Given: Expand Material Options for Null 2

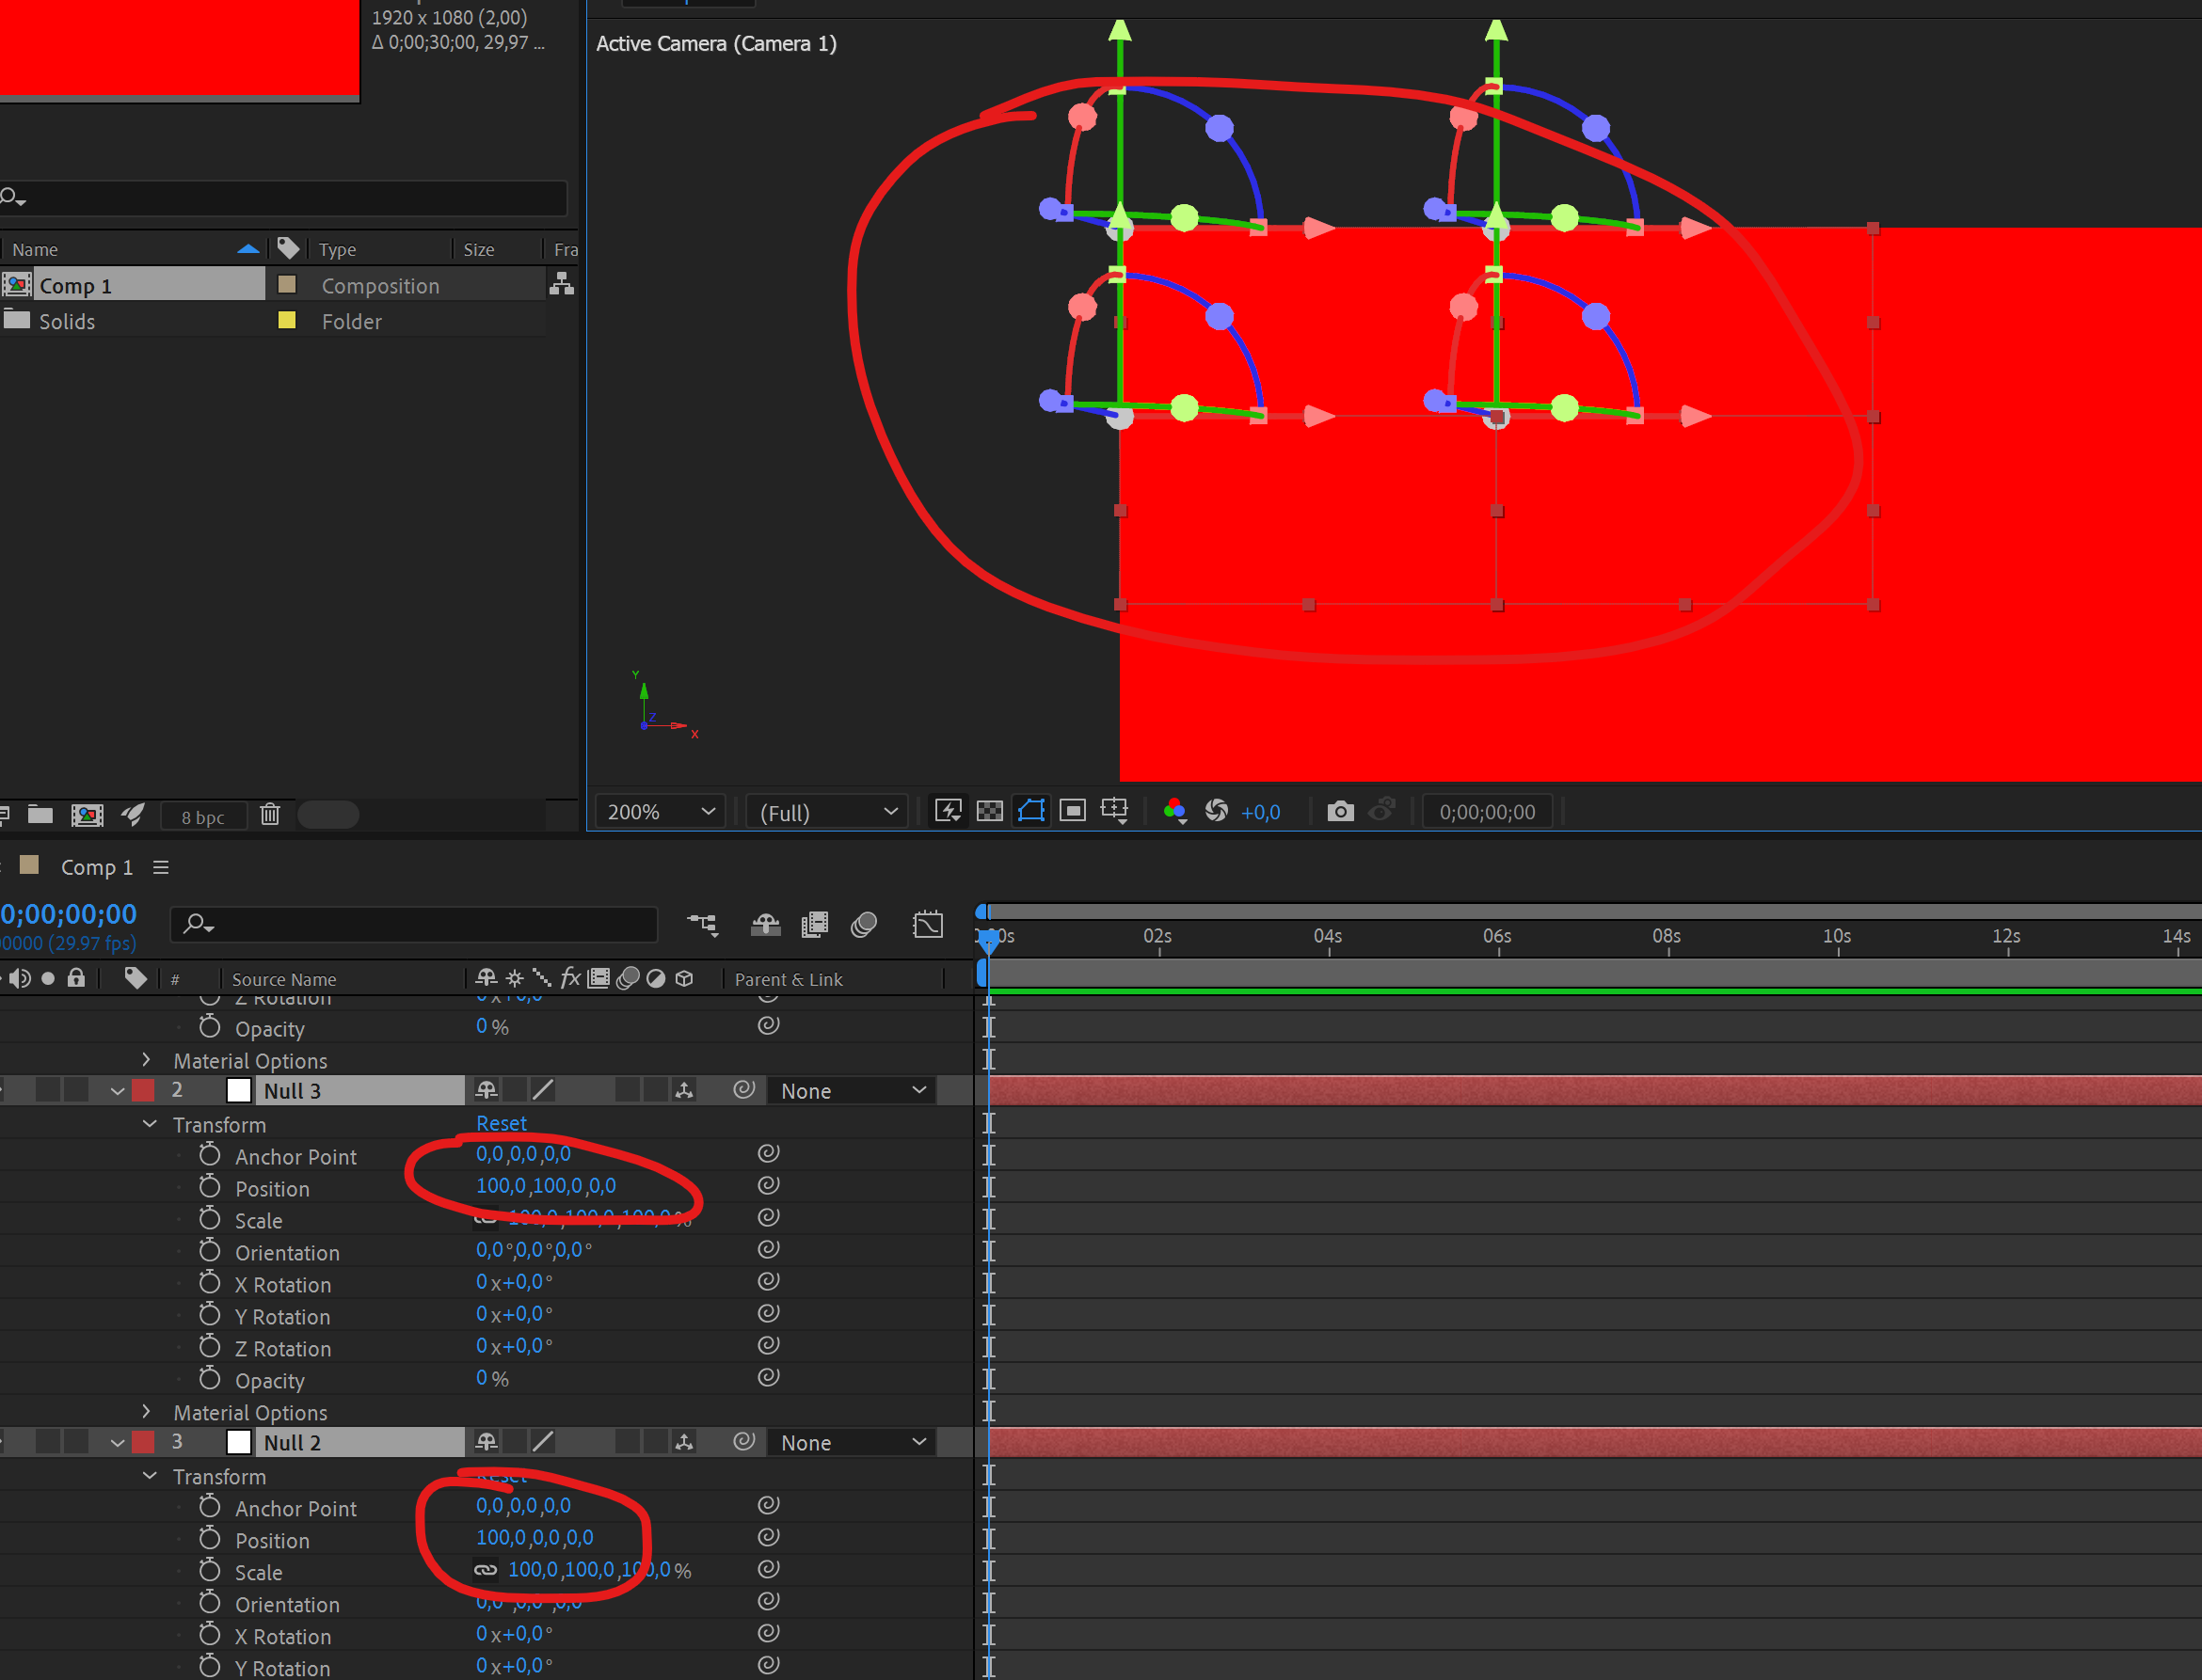Looking at the screenshot, I should [x=146, y=1412].
